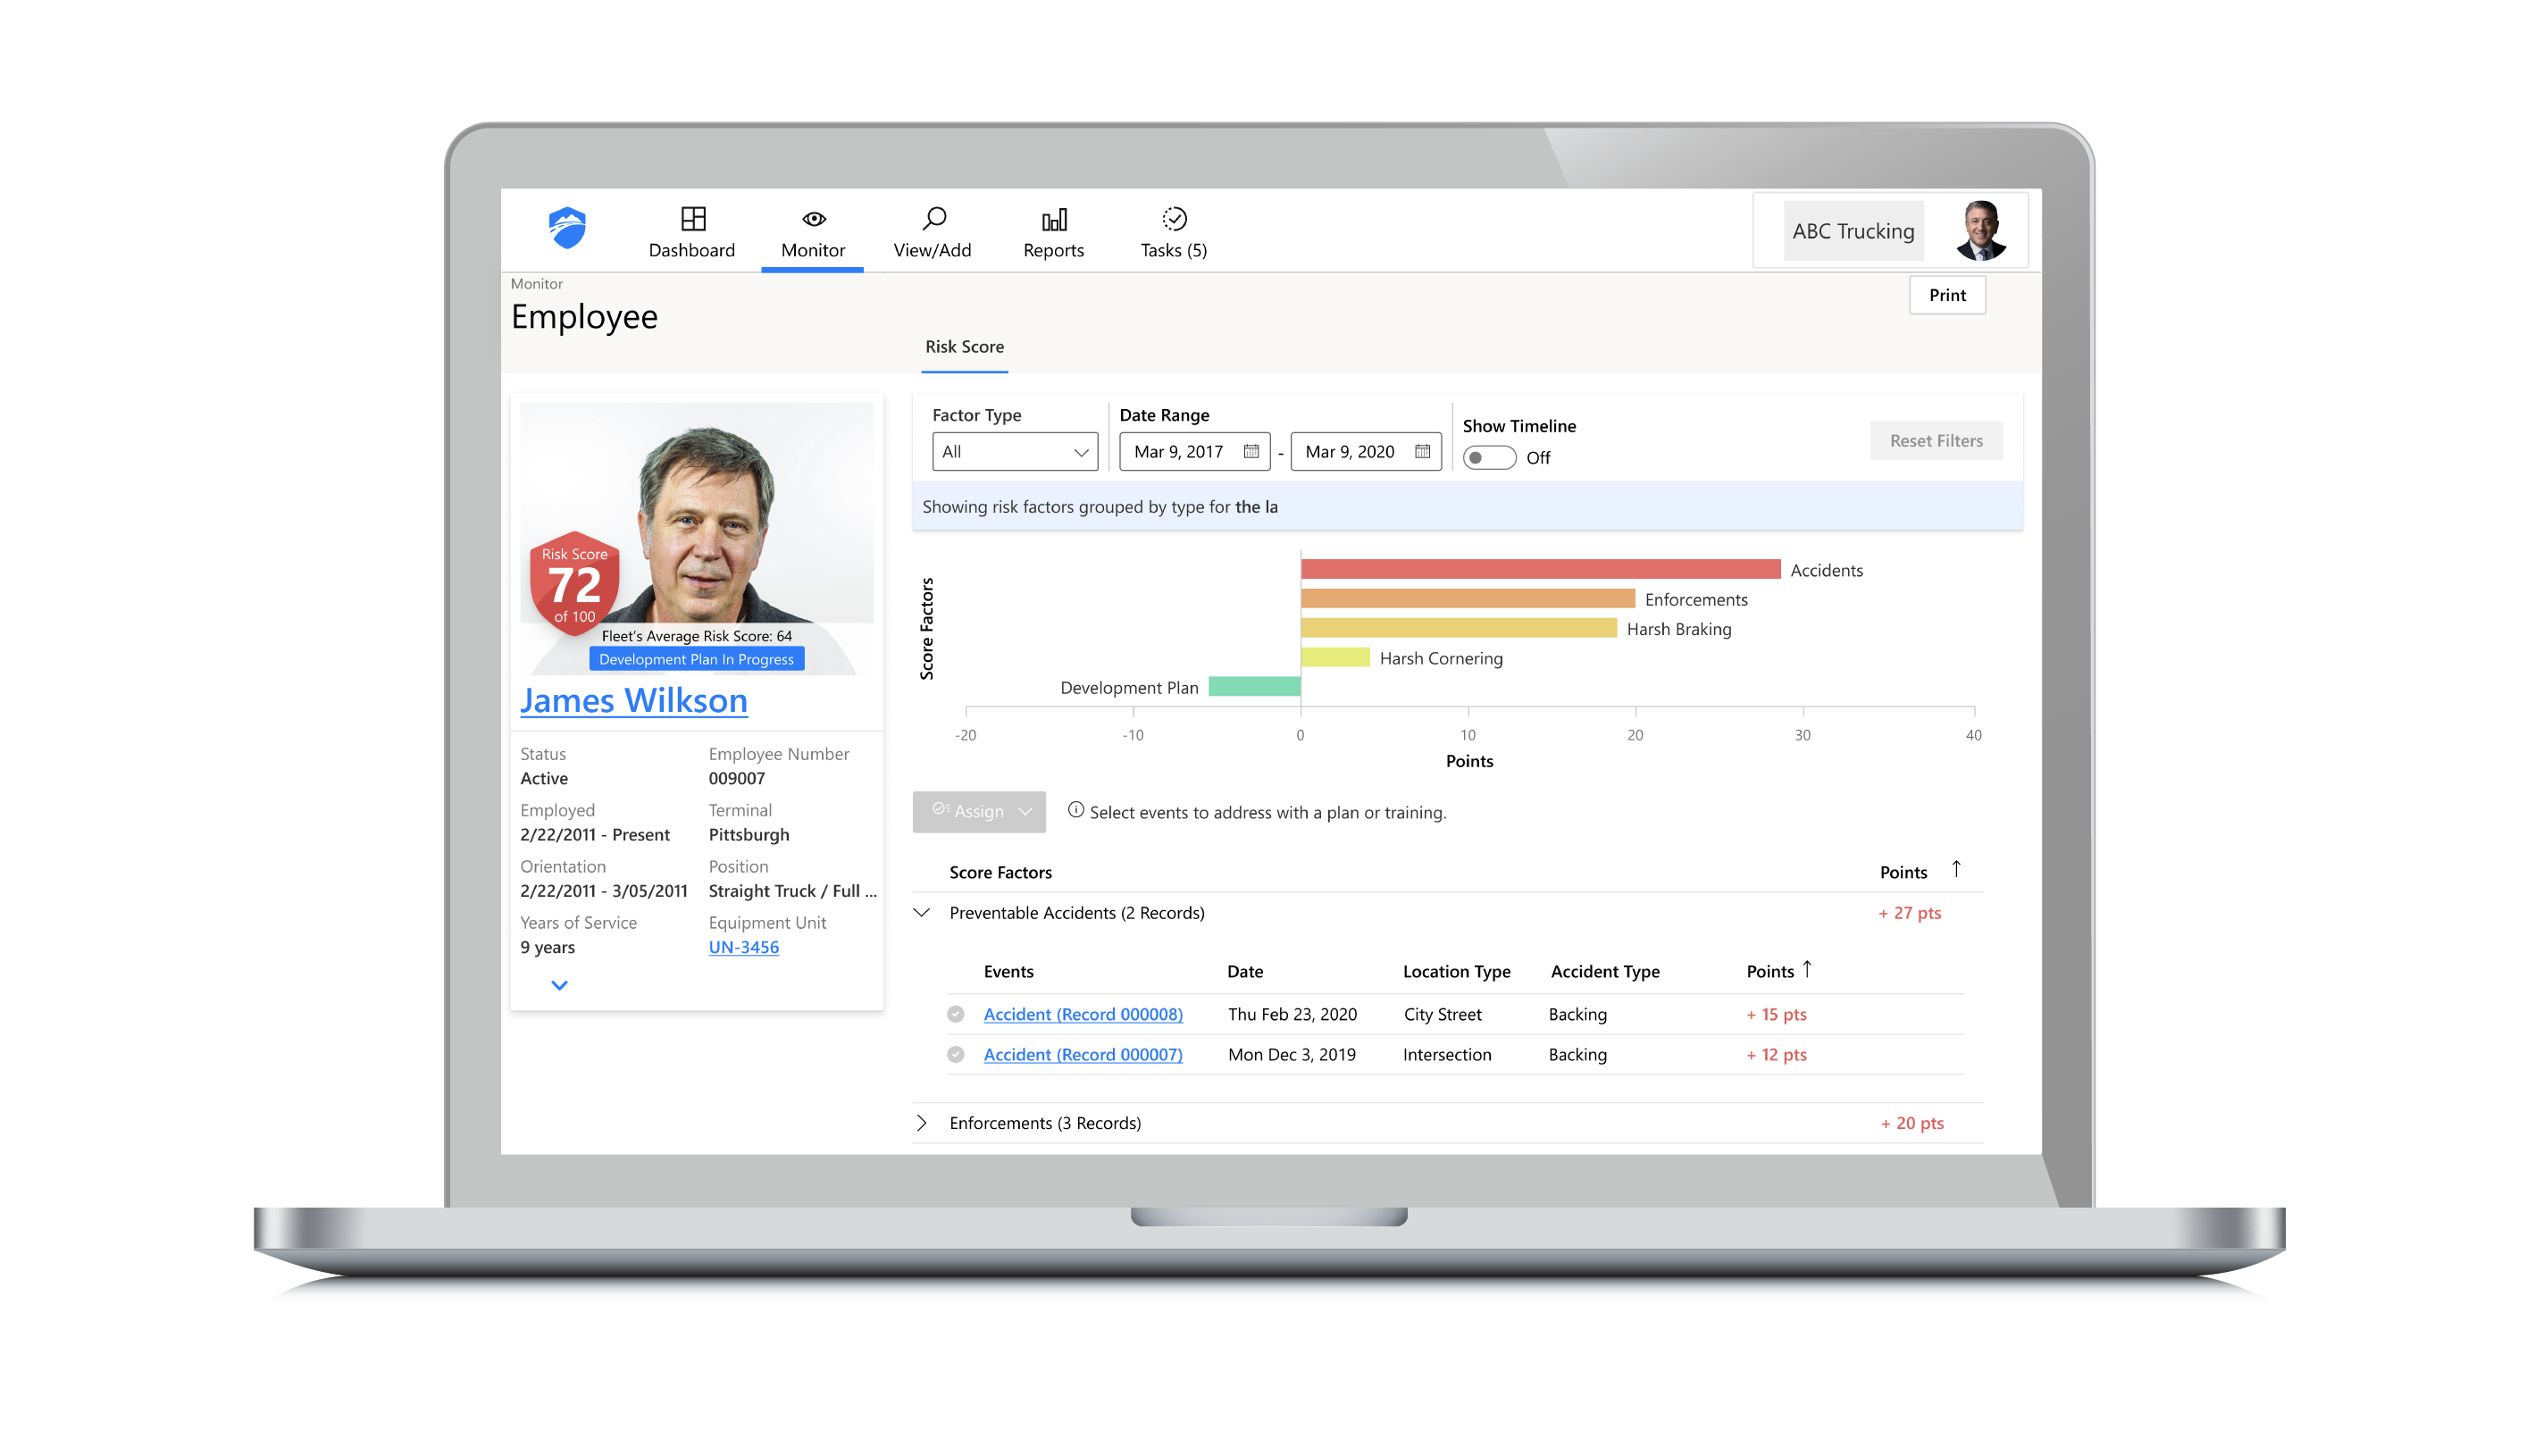Open the Dashboard grid icon
This screenshot has width=2543, height=1430.
[692, 219]
